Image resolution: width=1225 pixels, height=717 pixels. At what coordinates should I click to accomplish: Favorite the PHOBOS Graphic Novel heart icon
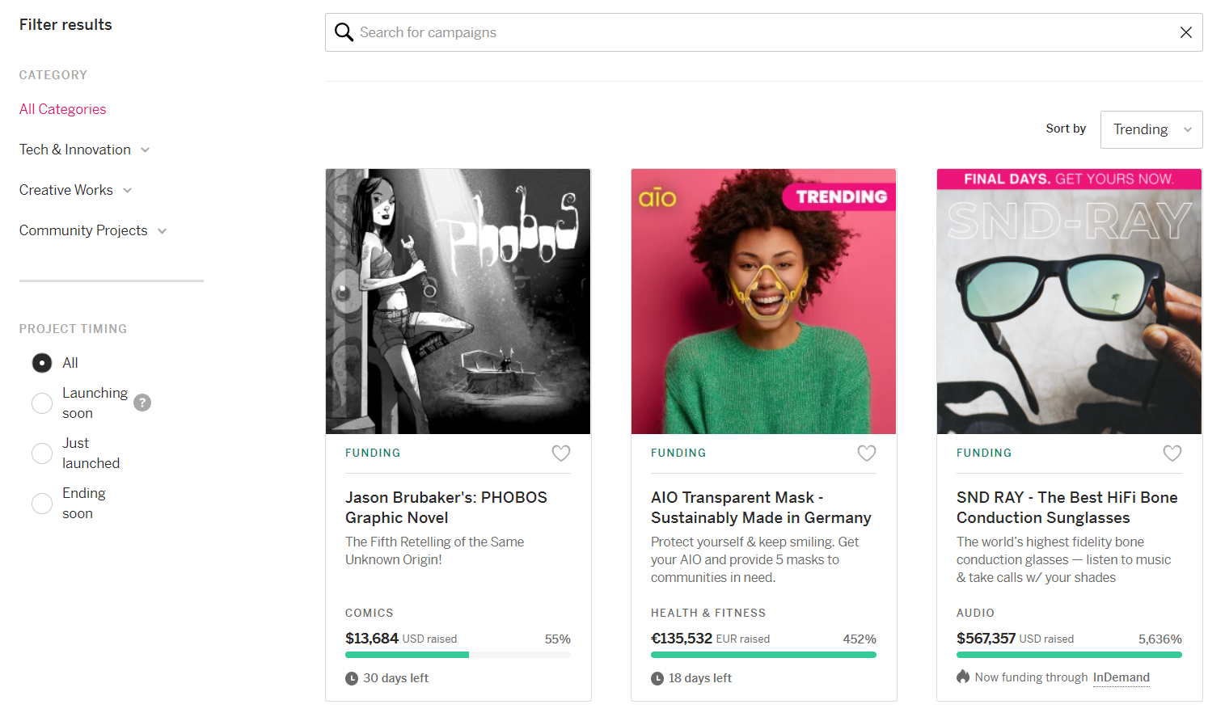point(561,453)
